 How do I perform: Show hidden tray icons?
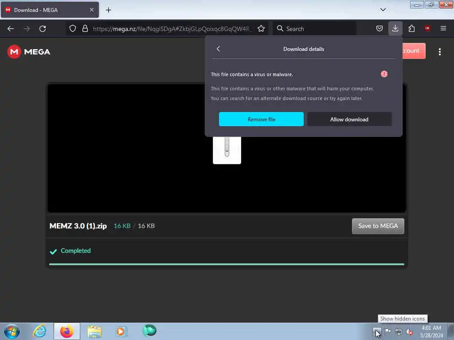click(x=376, y=331)
